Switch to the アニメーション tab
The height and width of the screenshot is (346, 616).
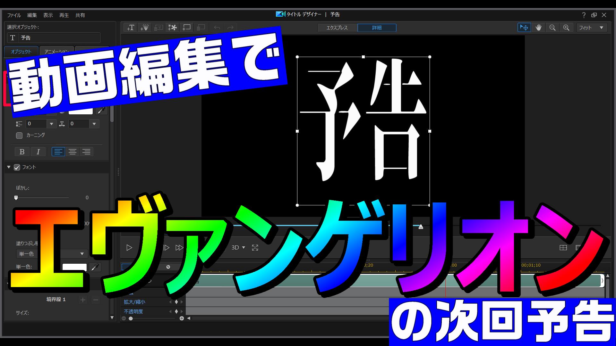pos(56,51)
